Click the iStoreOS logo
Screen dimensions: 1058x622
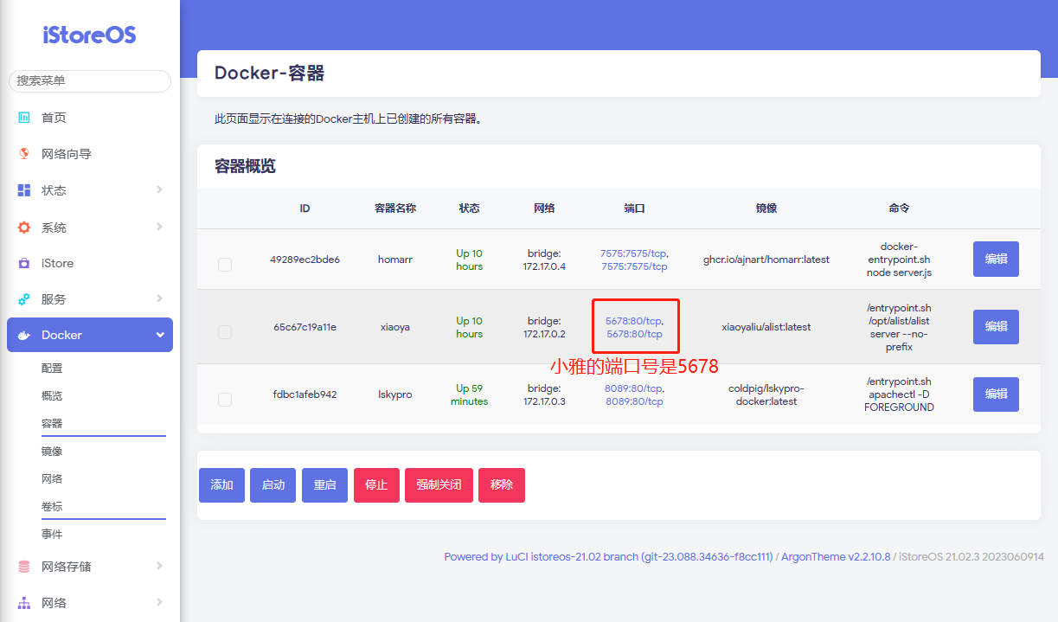[x=90, y=35]
